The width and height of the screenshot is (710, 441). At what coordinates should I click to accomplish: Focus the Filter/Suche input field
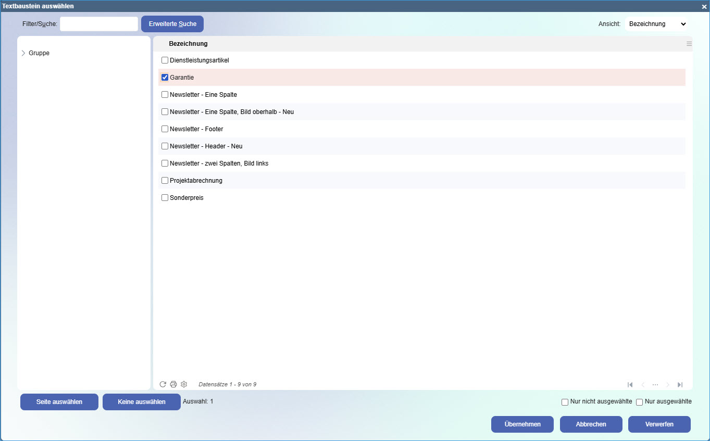(99, 24)
